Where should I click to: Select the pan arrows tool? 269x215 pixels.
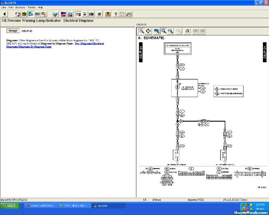[x=148, y=31]
